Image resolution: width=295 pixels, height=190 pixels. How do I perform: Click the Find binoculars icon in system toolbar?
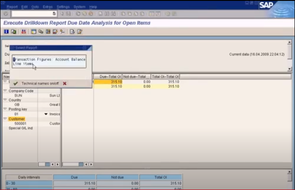point(107,14)
